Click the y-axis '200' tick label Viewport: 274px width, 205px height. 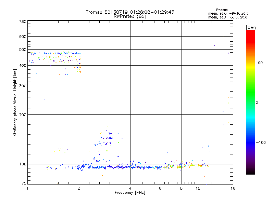[x=23, y=115]
